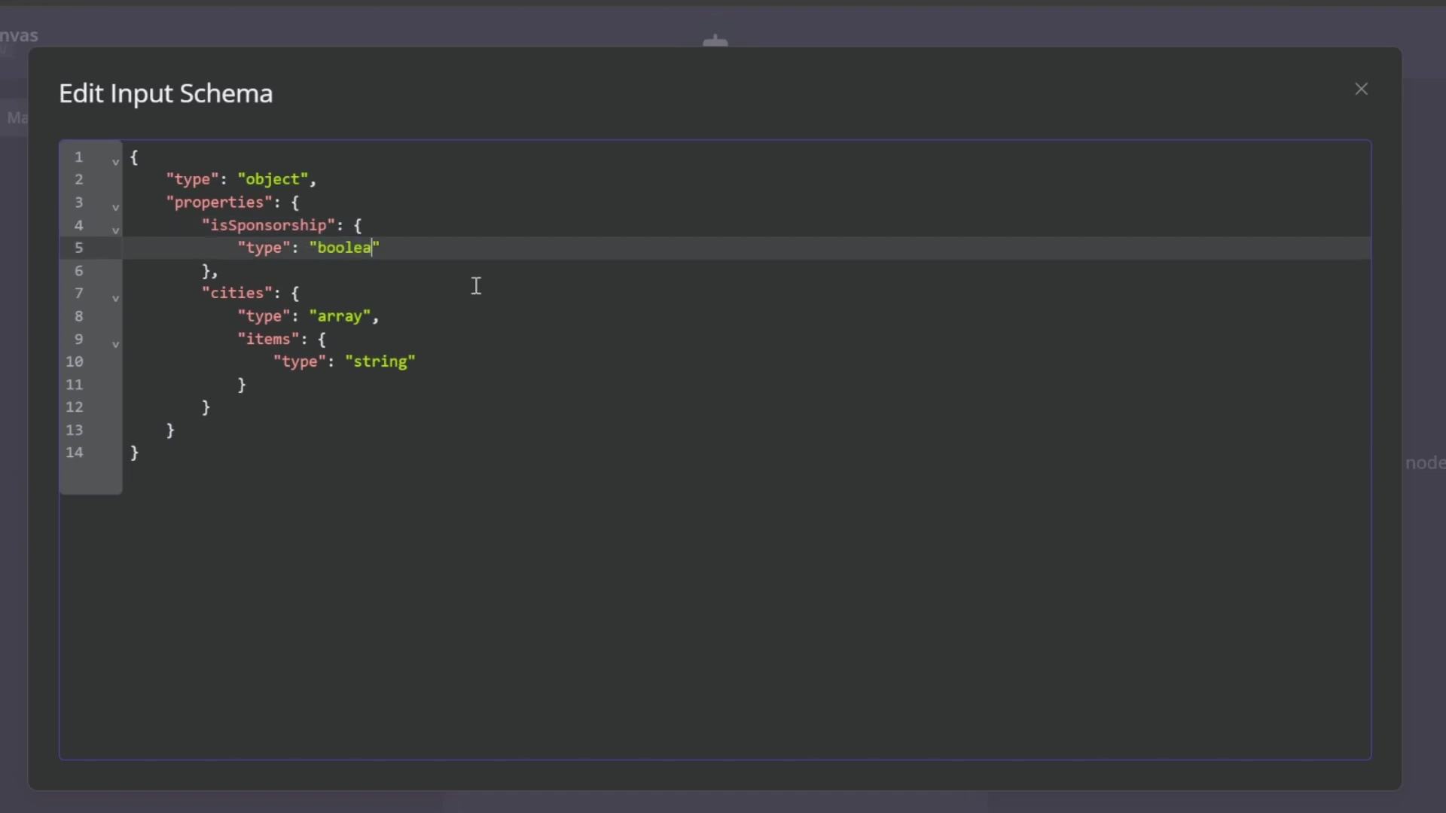Fold the "isSponsorship" block on line 4
Image resolution: width=1446 pixels, height=813 pixels.
coord(115,230)
